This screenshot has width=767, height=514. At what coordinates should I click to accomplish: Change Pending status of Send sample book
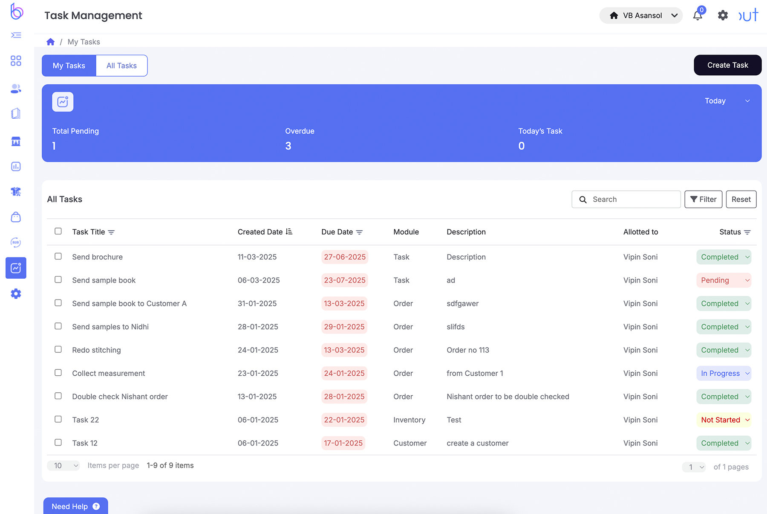[724, 280]
